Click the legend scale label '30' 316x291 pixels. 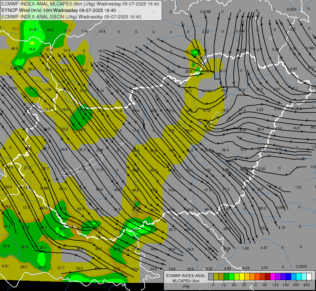point(234,285)
